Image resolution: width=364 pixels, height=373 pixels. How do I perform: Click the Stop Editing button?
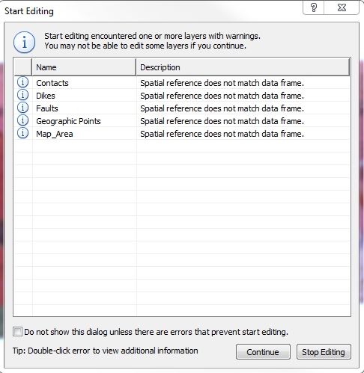[x=324, y=352]
